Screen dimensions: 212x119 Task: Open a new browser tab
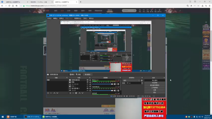point(81,2)
